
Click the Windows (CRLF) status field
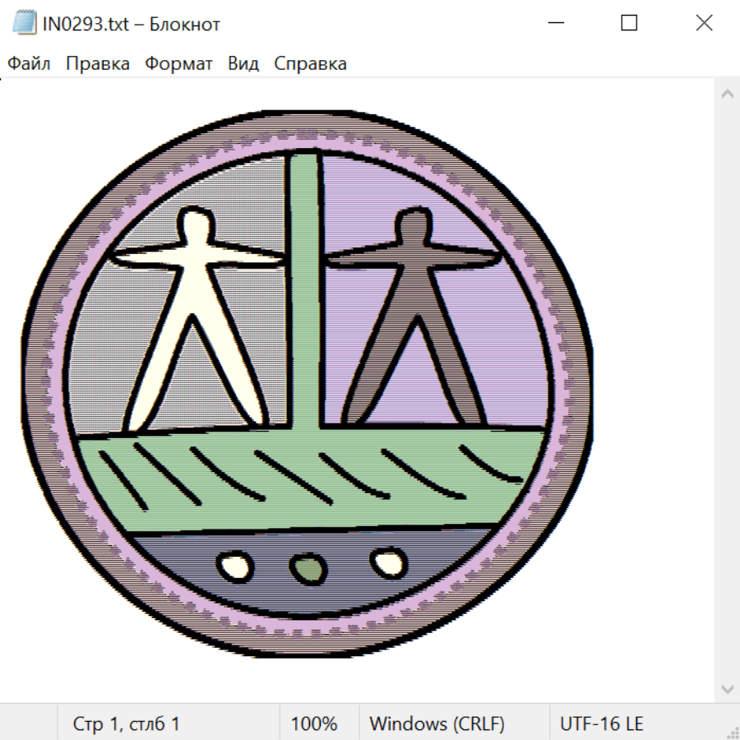pyautogui.click(x=437, y=724)
